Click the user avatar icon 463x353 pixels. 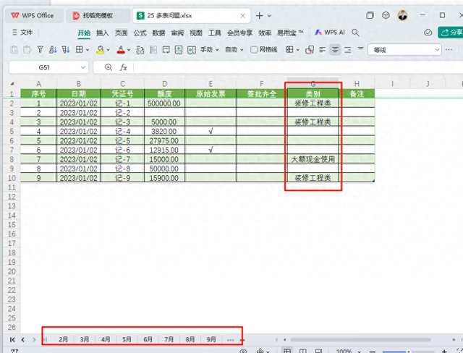[402, 15]
